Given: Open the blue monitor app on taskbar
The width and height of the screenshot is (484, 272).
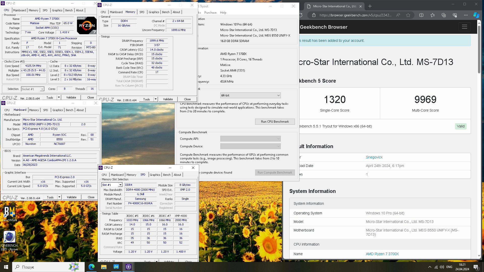Looking at the screenshot, I should pos(116,267).
